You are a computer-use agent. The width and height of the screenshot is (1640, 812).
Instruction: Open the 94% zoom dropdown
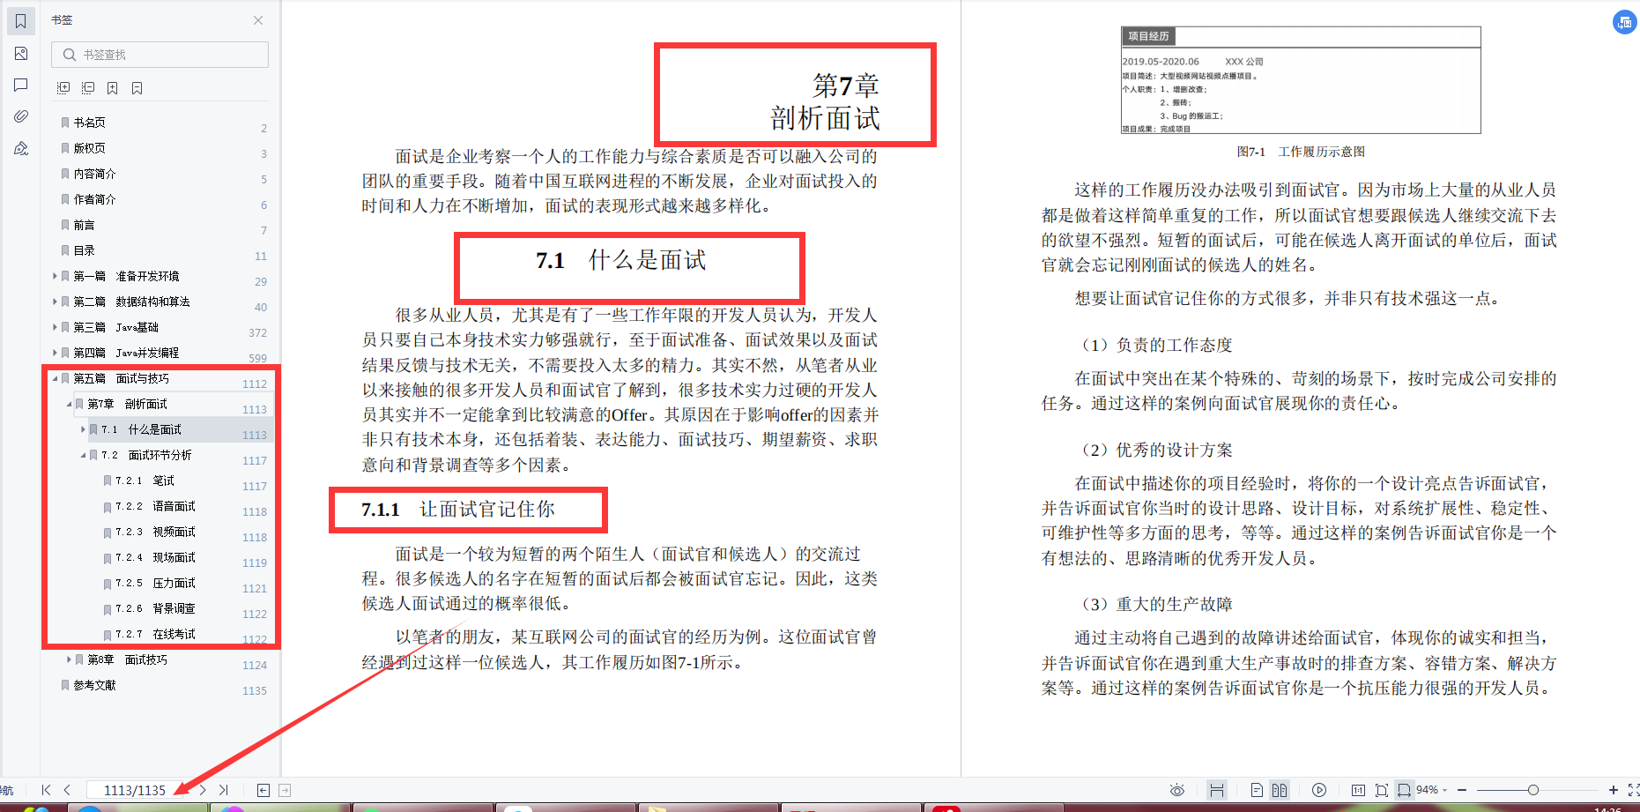coord(1432,790)
